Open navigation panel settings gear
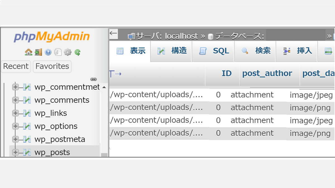Screen dimensions: 335x188 point(68,52)
